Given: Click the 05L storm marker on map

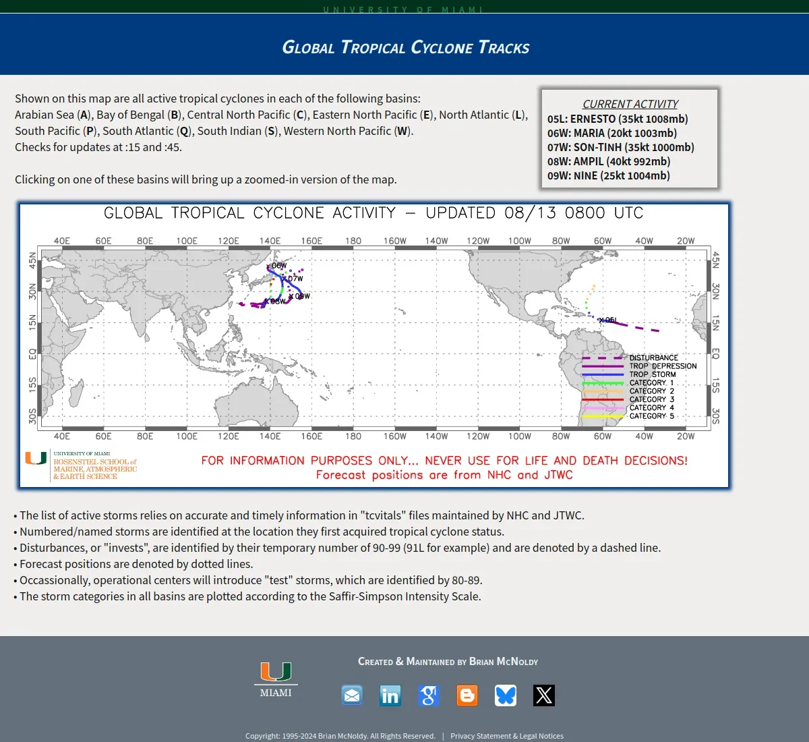Looking at the screenshot, I should (x=608, y=320).
